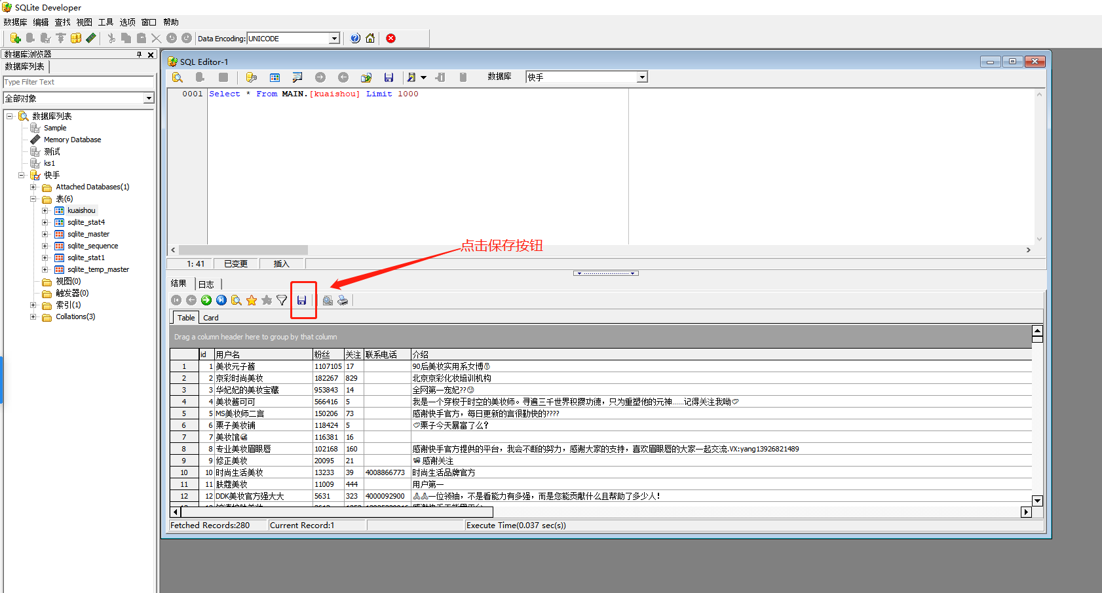Click the funnel filter icon in results toolbar
The image size is (1102, 593).
pos(282,300)
